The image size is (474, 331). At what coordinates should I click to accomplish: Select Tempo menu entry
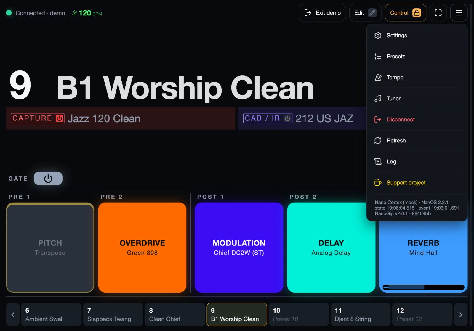point(417,77)
